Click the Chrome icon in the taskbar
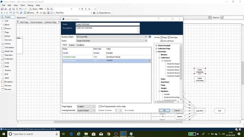Viewport: 244px width, 137px height. point(108,134)
